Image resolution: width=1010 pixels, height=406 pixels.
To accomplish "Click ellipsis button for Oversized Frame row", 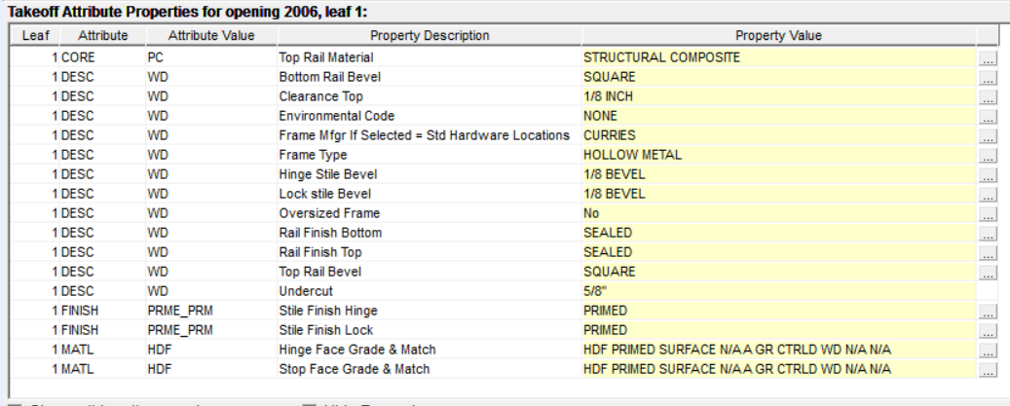I will pos(989,214).
